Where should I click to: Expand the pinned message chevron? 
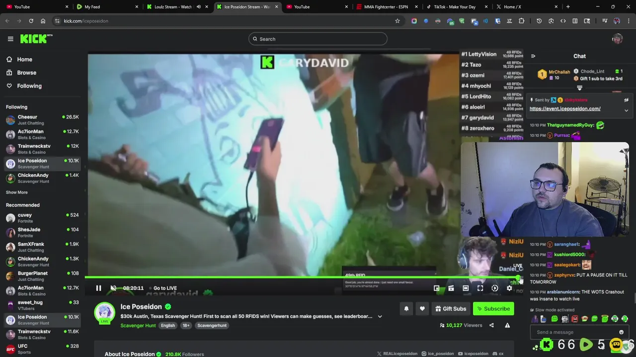coord(626,111)
